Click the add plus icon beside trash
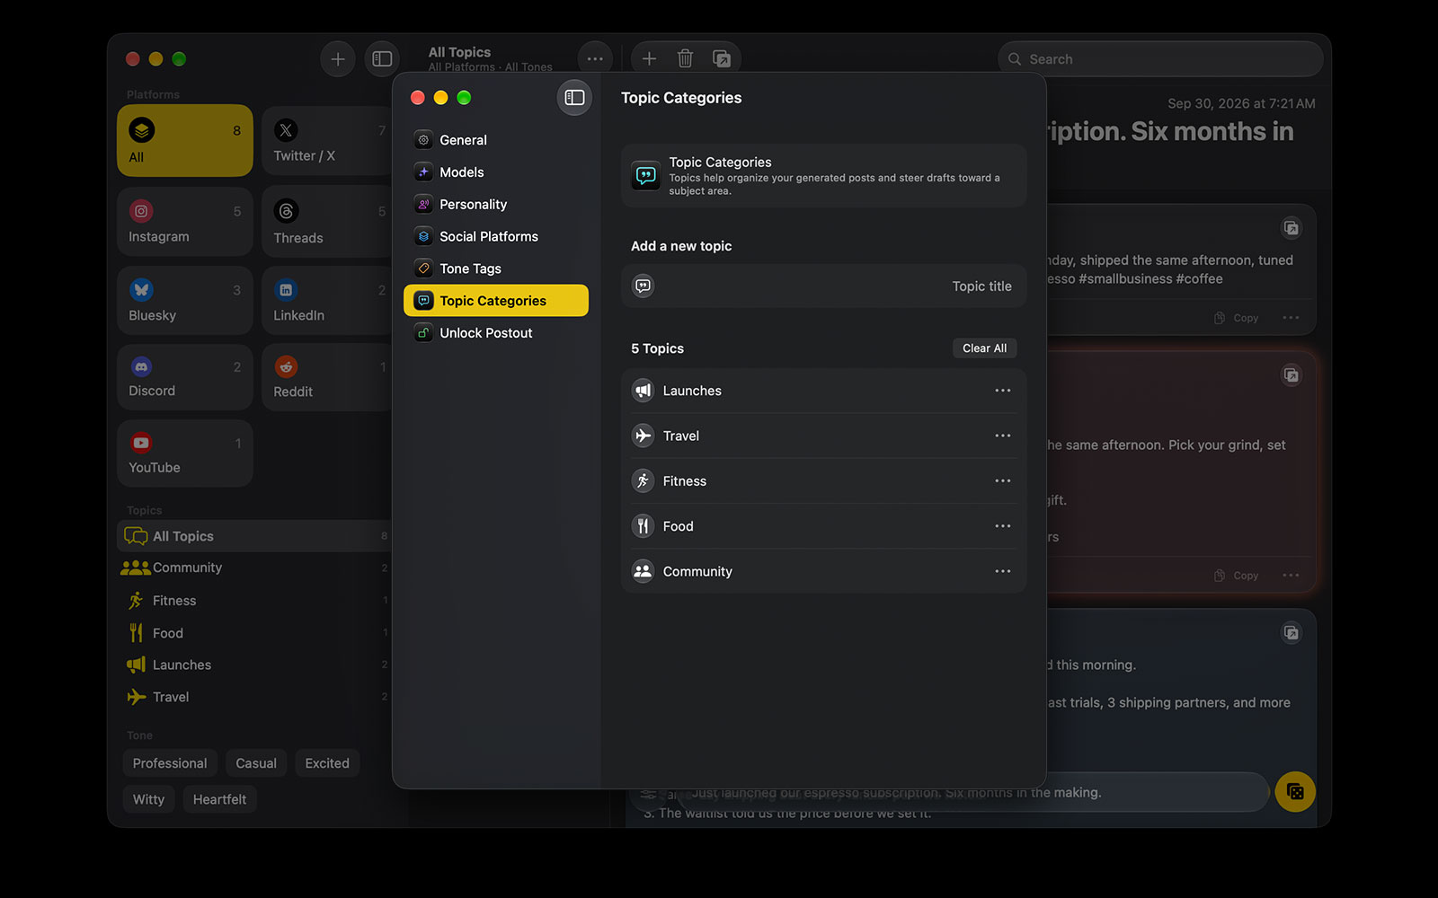 pos(649,58)
